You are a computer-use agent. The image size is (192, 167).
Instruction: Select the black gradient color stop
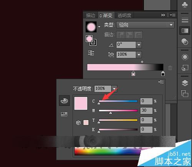[x=163, y=74]
